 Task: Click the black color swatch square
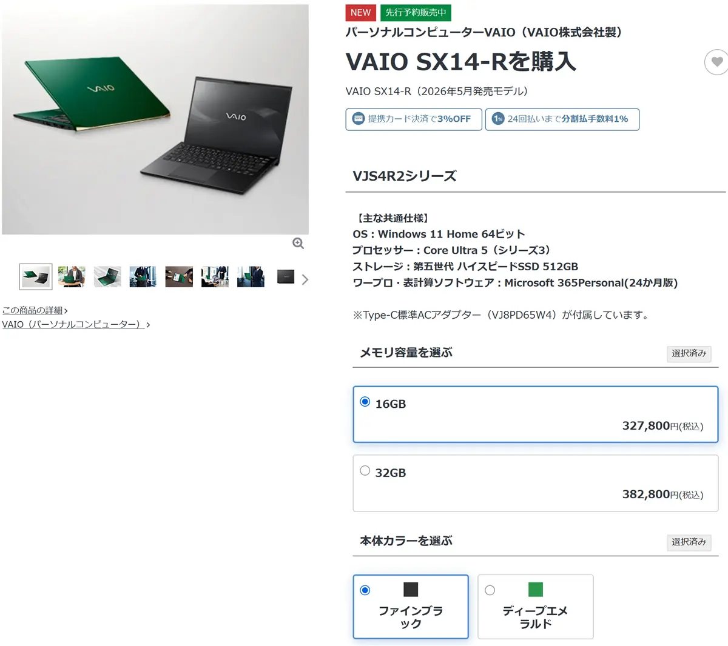[x=411, y=589]
